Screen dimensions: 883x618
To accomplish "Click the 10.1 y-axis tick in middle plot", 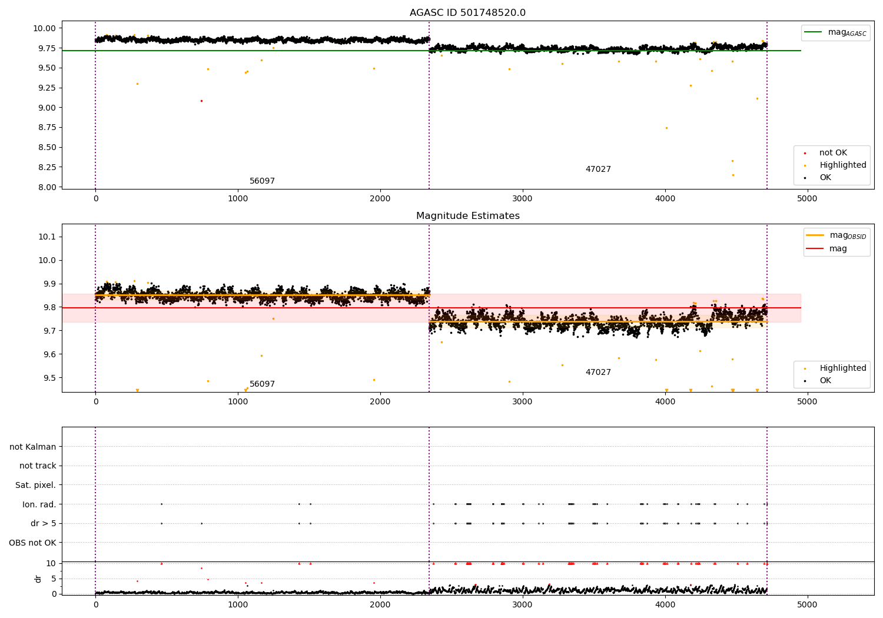I will click(x=47, y=237).
